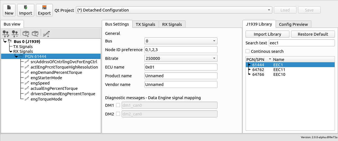The image size is (338, 141).
Task: Click the Product name field
Action: [181, 76]
